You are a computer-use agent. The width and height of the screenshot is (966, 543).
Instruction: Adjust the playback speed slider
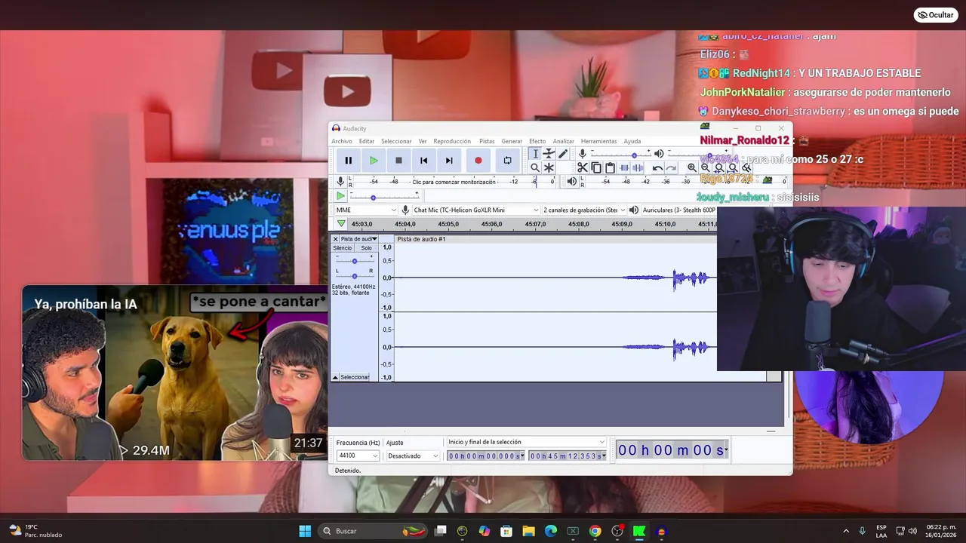384,197
